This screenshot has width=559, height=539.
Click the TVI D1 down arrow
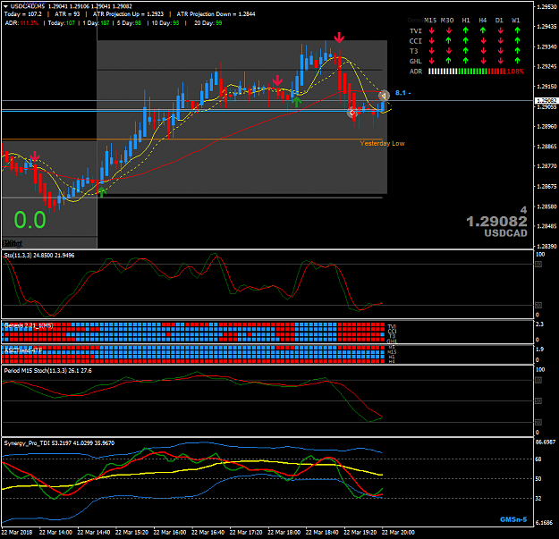[x=500, y=31]
